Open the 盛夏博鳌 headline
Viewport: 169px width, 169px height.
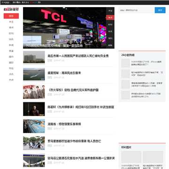[64, 73]
